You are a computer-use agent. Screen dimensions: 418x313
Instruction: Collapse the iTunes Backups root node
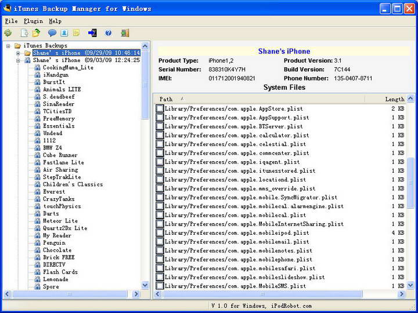pos(8,46)
